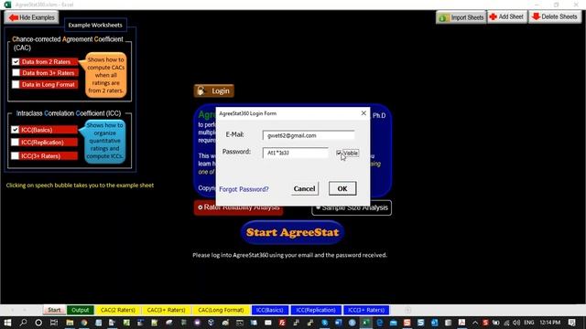Uncheck the ICC(Basics) checkbox
Screen dimensions: 586x329
(x=15, y=130)
